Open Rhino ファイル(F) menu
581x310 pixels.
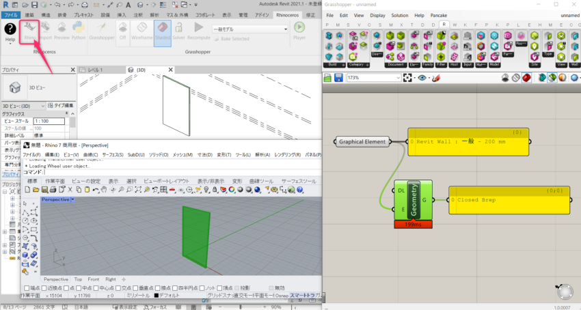[x=31, y=154]
